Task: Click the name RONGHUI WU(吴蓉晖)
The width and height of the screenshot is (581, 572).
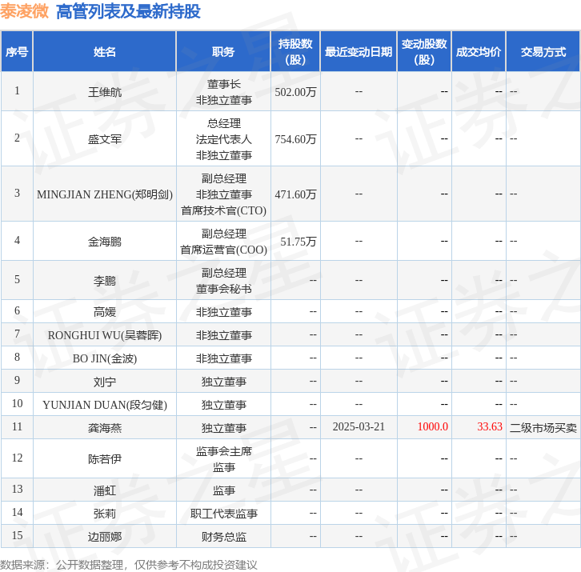Action: [x=105, y=335]
